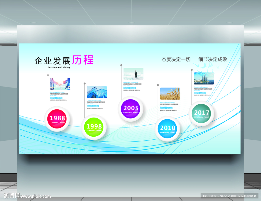The height and width of the screenshot is (201, 261).
Task: Click the blue 2010 circle marker
Action: tap(167, 128)
